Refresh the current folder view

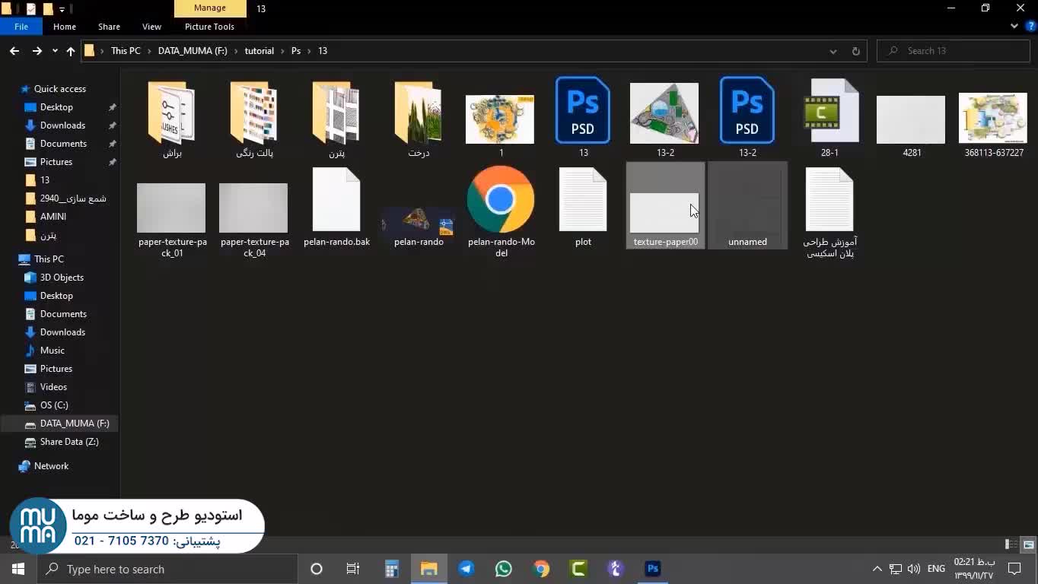855,51
